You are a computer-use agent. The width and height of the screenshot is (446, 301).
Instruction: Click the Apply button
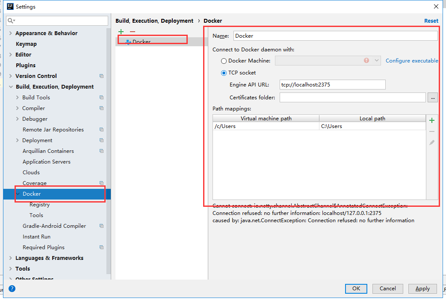click(x=422, y=289)
